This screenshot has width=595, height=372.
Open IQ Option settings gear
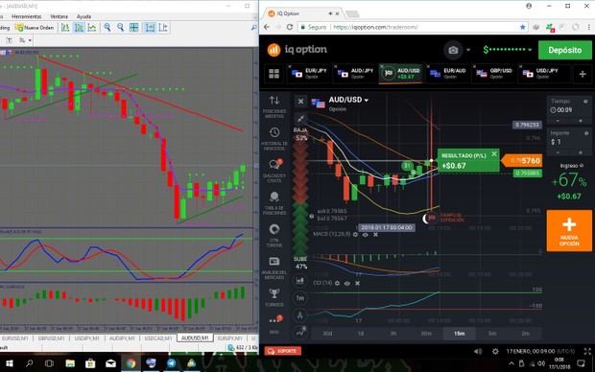[x=495, y=352]
